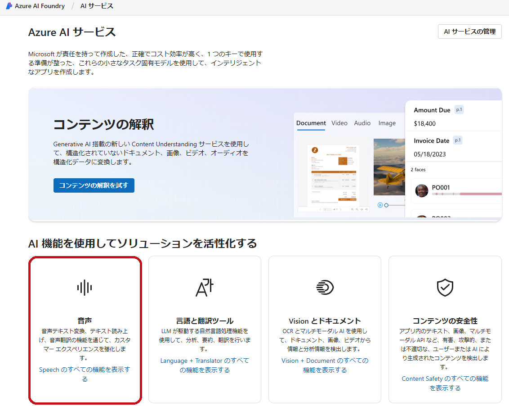
Task: Click the video seek slider handle
Action: point(386,205)
